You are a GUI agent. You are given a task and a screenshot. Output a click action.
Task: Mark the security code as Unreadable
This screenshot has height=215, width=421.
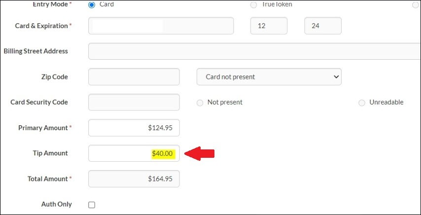362,103
